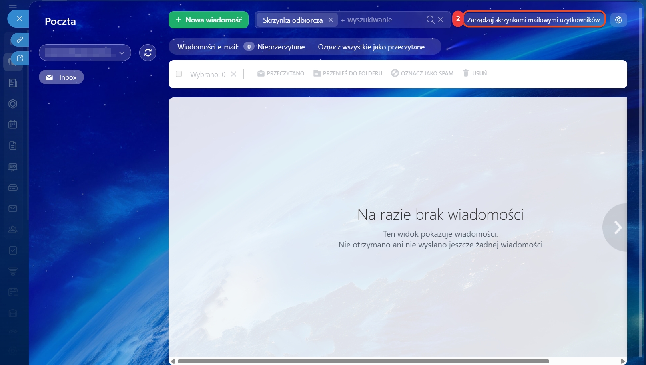Click the Nowa wiadomość button
The height and width of the screenshot is (365, 646).
coord(208,20)
